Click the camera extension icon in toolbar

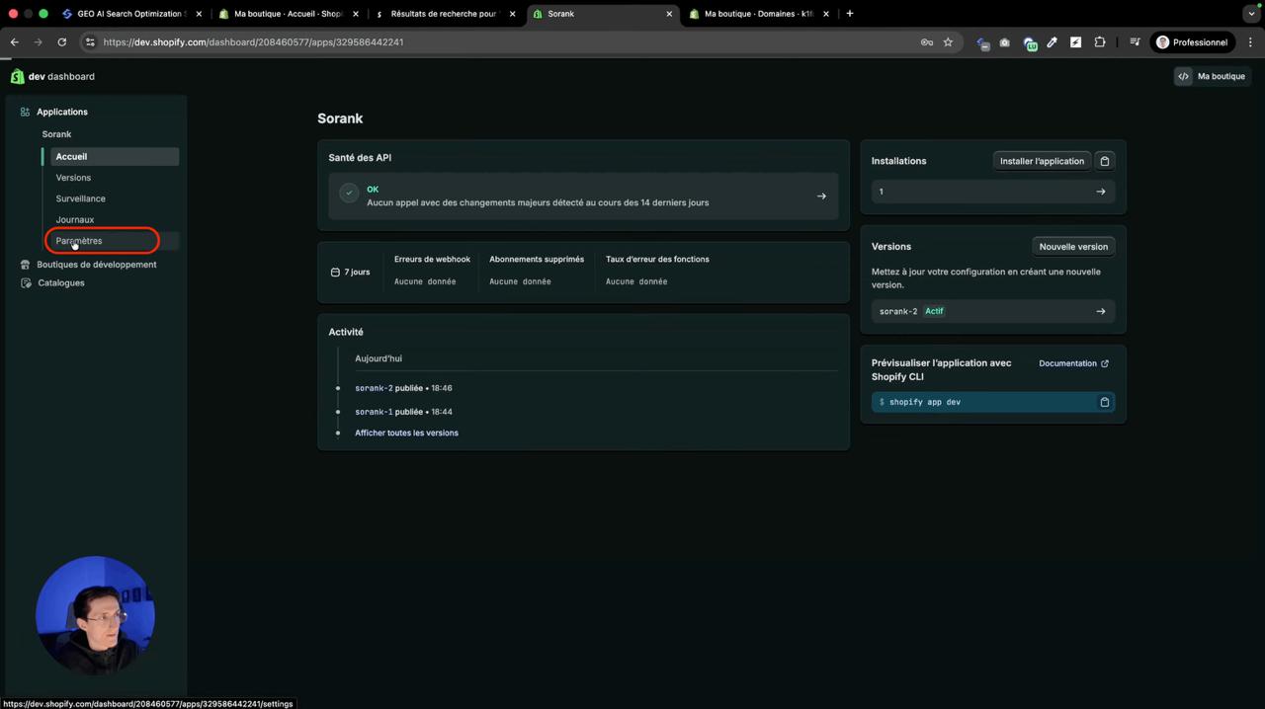point(1004,42)
